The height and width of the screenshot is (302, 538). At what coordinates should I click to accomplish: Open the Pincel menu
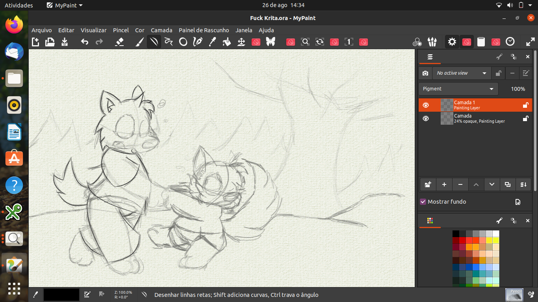pos(121,30)
